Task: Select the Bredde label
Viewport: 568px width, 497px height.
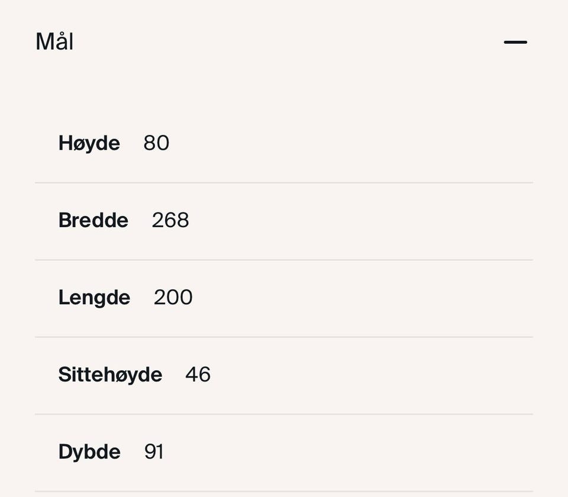Action: (x=93, y=220)
